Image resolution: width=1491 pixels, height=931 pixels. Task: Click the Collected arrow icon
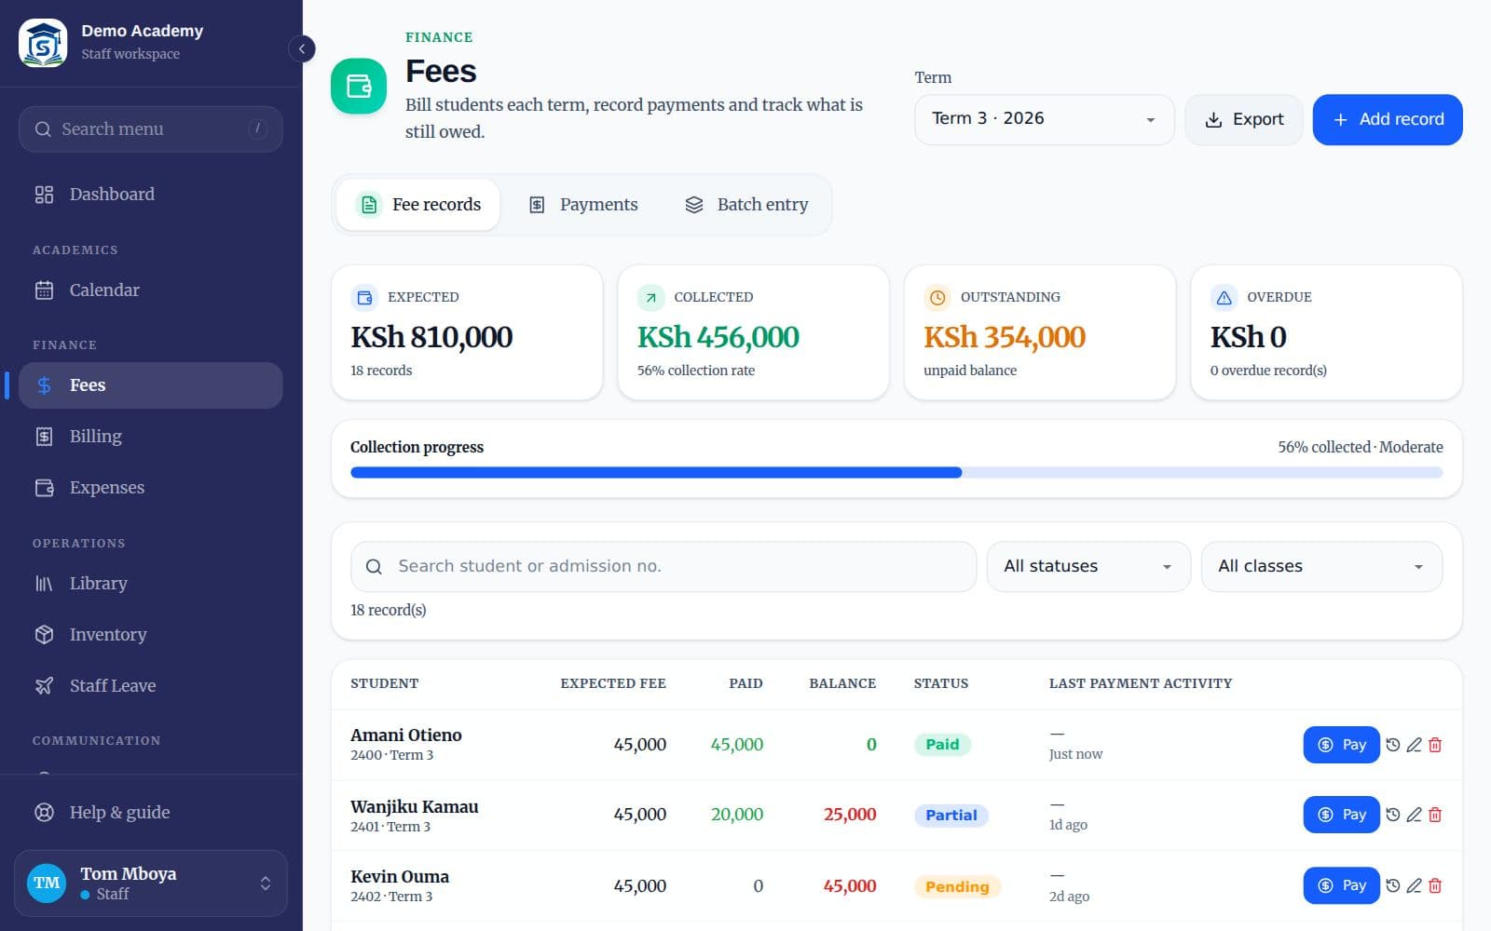tap(650, 298)
